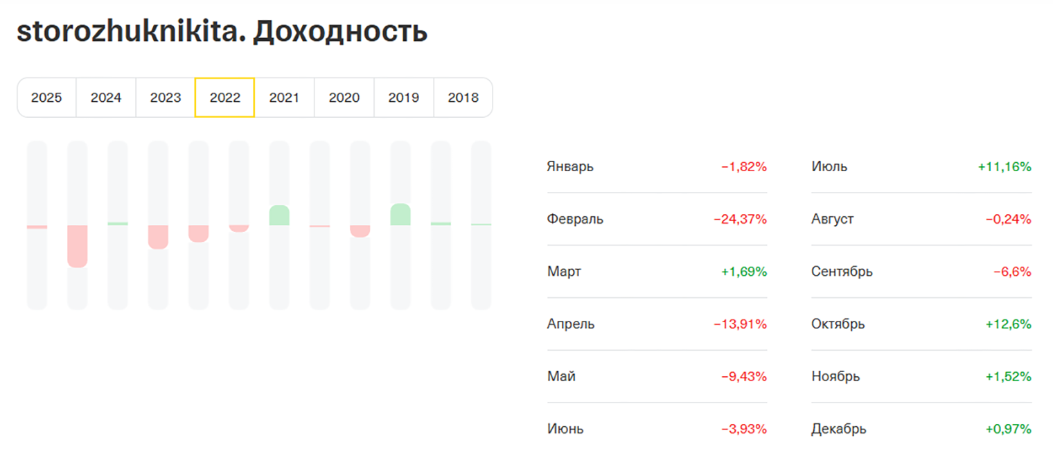Select the 2021 year tab
The height and width of the screenshot is (467, 1053).
(x=285, y=98)
